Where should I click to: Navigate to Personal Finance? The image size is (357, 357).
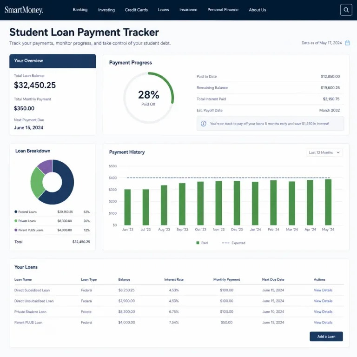223,10
